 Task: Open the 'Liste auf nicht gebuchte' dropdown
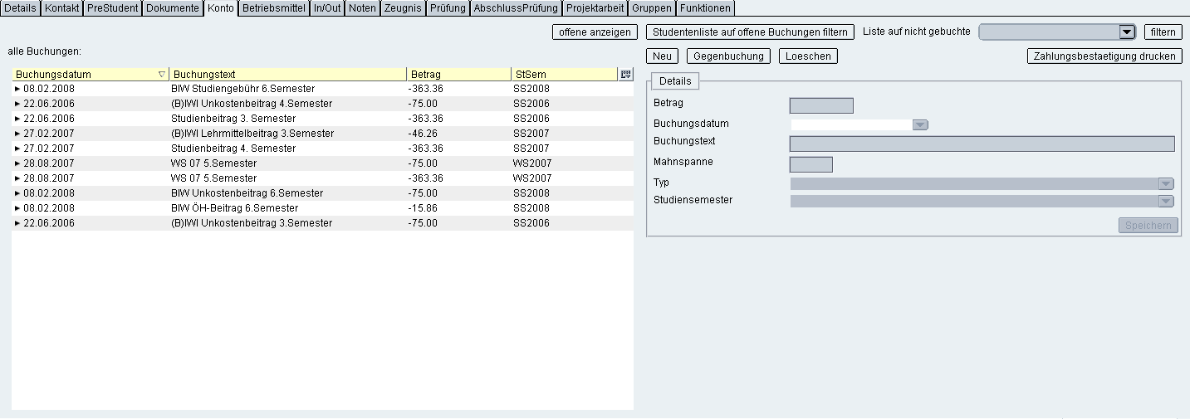[x=1126, y=32]
